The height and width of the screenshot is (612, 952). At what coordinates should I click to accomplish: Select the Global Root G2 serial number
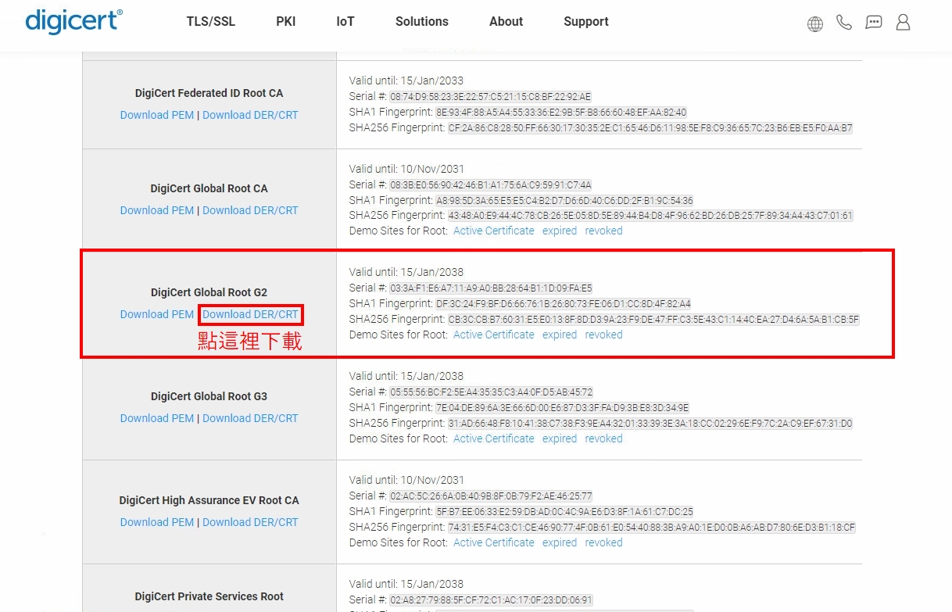(x=492, y=288)
